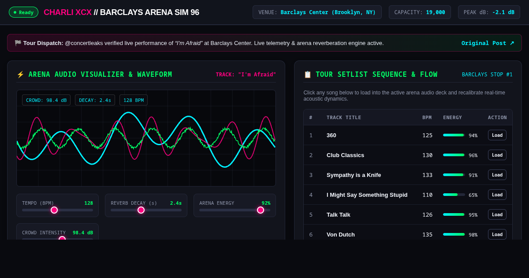Click the BARCLAYS STOP #1 label
Screen dimensions: 529x278
point(487,75)
